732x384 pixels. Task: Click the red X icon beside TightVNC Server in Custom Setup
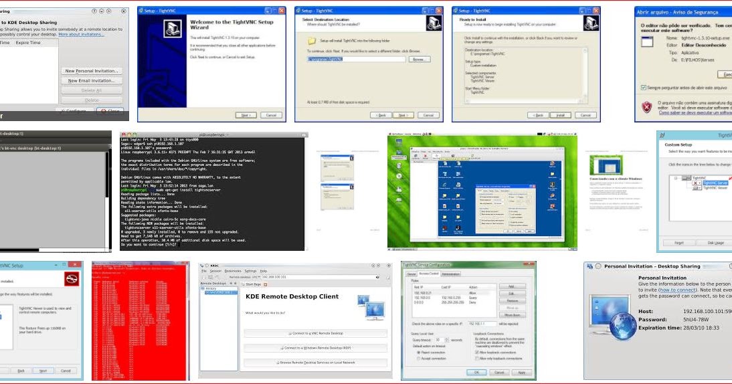pyautogui.click(x=696, y=183)
